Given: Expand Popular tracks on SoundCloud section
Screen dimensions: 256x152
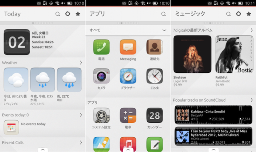Looking at the screenshot, I should [252, 100].
